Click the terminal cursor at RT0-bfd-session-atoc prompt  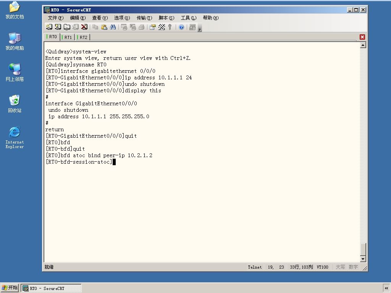click(x=114, y=162)
